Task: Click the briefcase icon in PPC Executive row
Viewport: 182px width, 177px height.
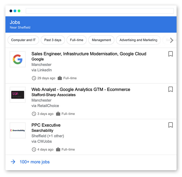Action: click(58, 149)
